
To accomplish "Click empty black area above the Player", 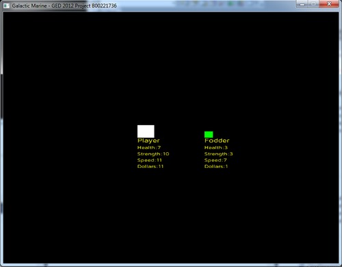I will (x=146, y=68).
